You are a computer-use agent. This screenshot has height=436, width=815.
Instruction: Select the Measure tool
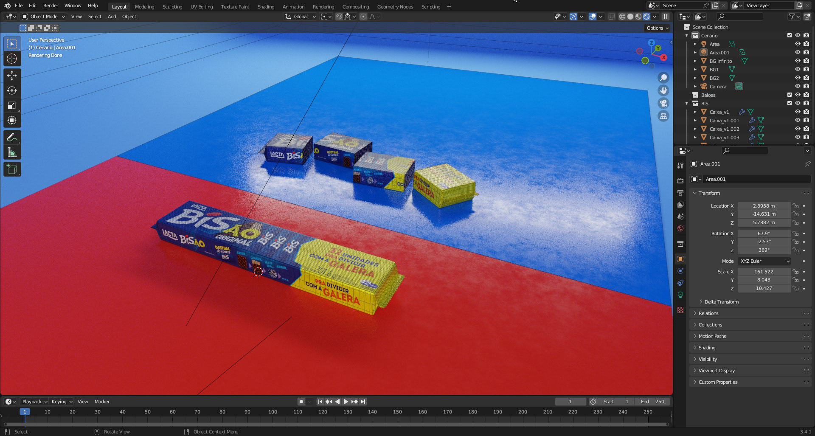(12, 152)
